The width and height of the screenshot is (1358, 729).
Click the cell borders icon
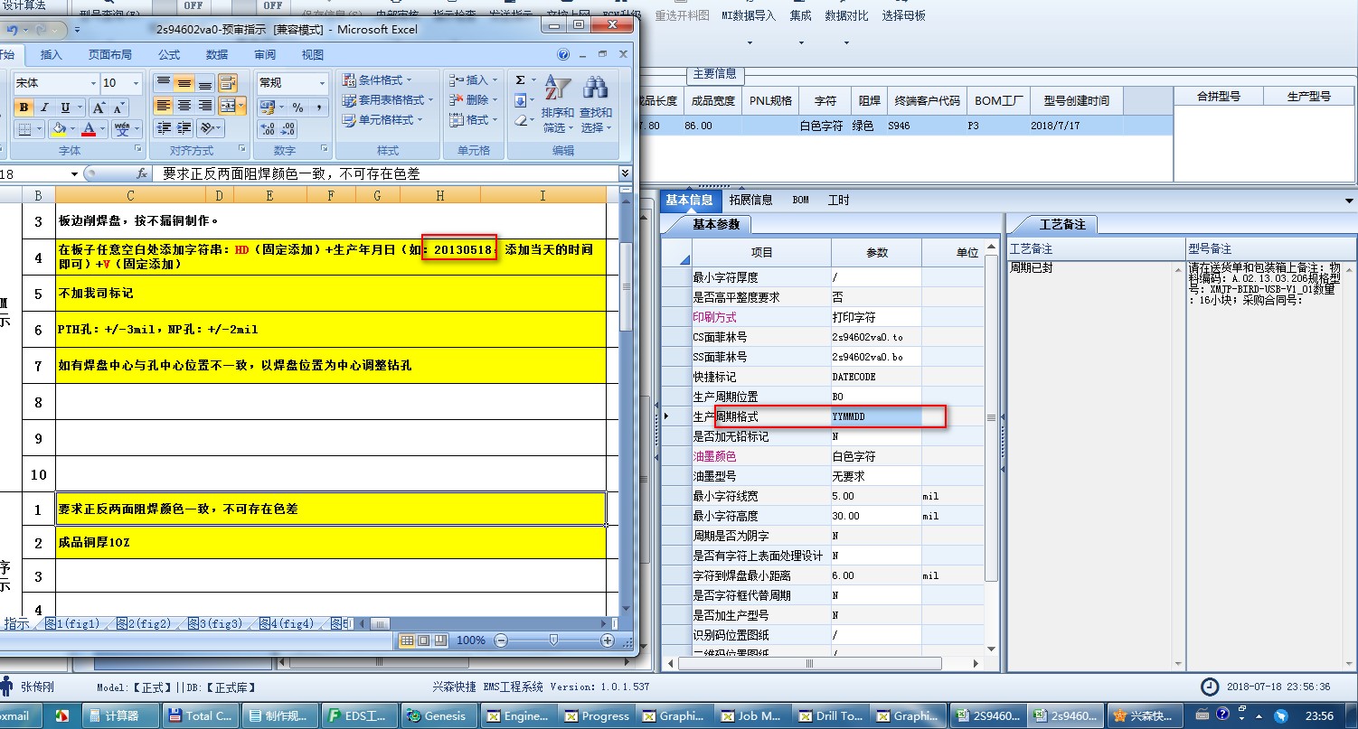(24, 129)
